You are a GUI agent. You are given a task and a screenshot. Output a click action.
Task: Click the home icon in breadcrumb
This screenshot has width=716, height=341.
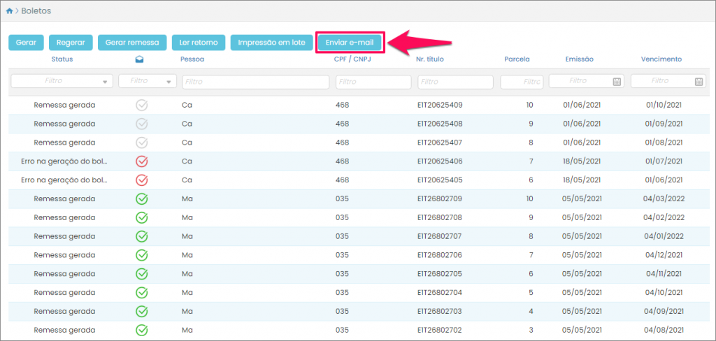9,11
